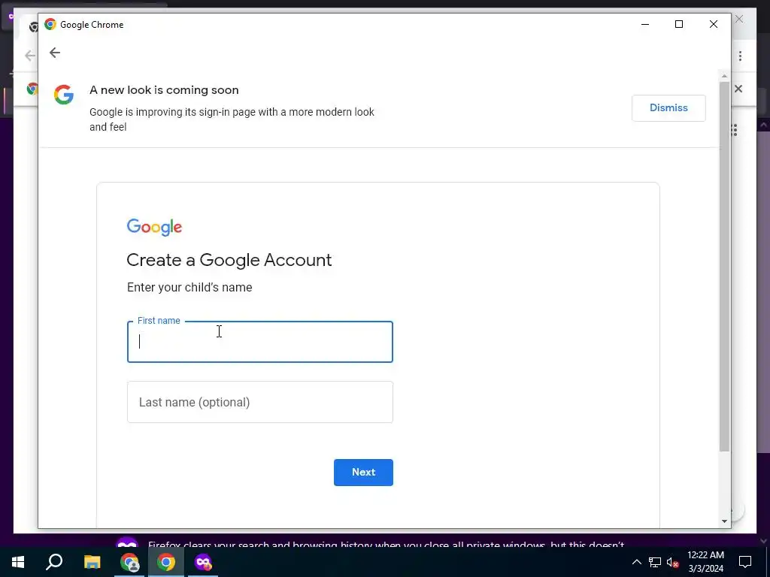Screen dimensions: 770x577
Task: Click the Google G logo in the banner
Action: [x=64, y=95]
